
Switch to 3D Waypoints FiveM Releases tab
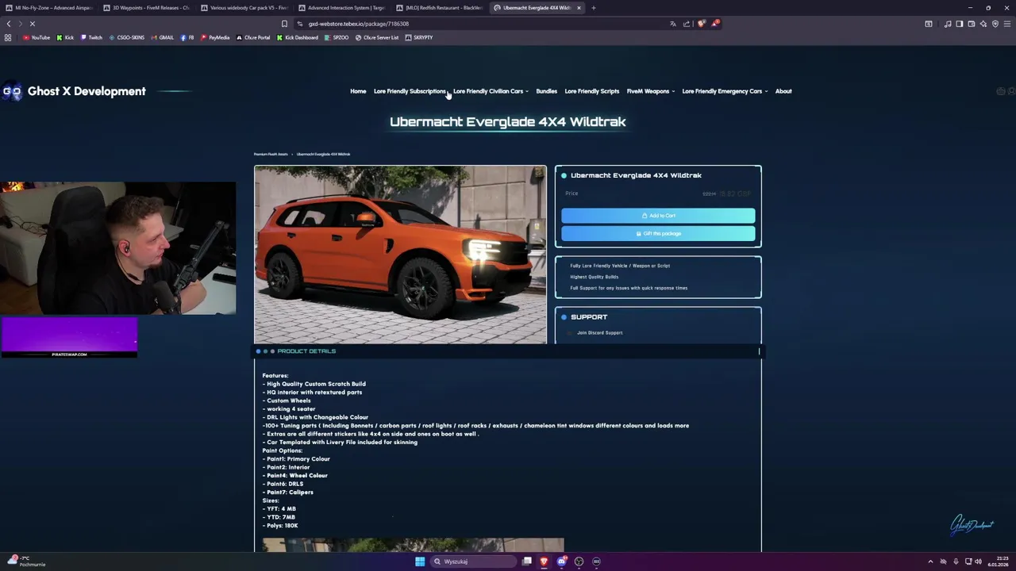pos(146,8)
